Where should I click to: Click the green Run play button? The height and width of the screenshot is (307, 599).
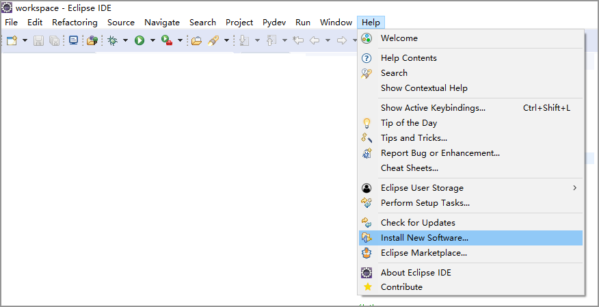point(139,40)
